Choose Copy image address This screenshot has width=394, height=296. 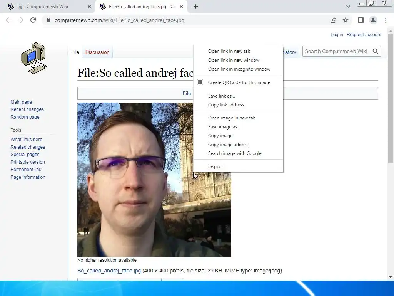(238, 144)
